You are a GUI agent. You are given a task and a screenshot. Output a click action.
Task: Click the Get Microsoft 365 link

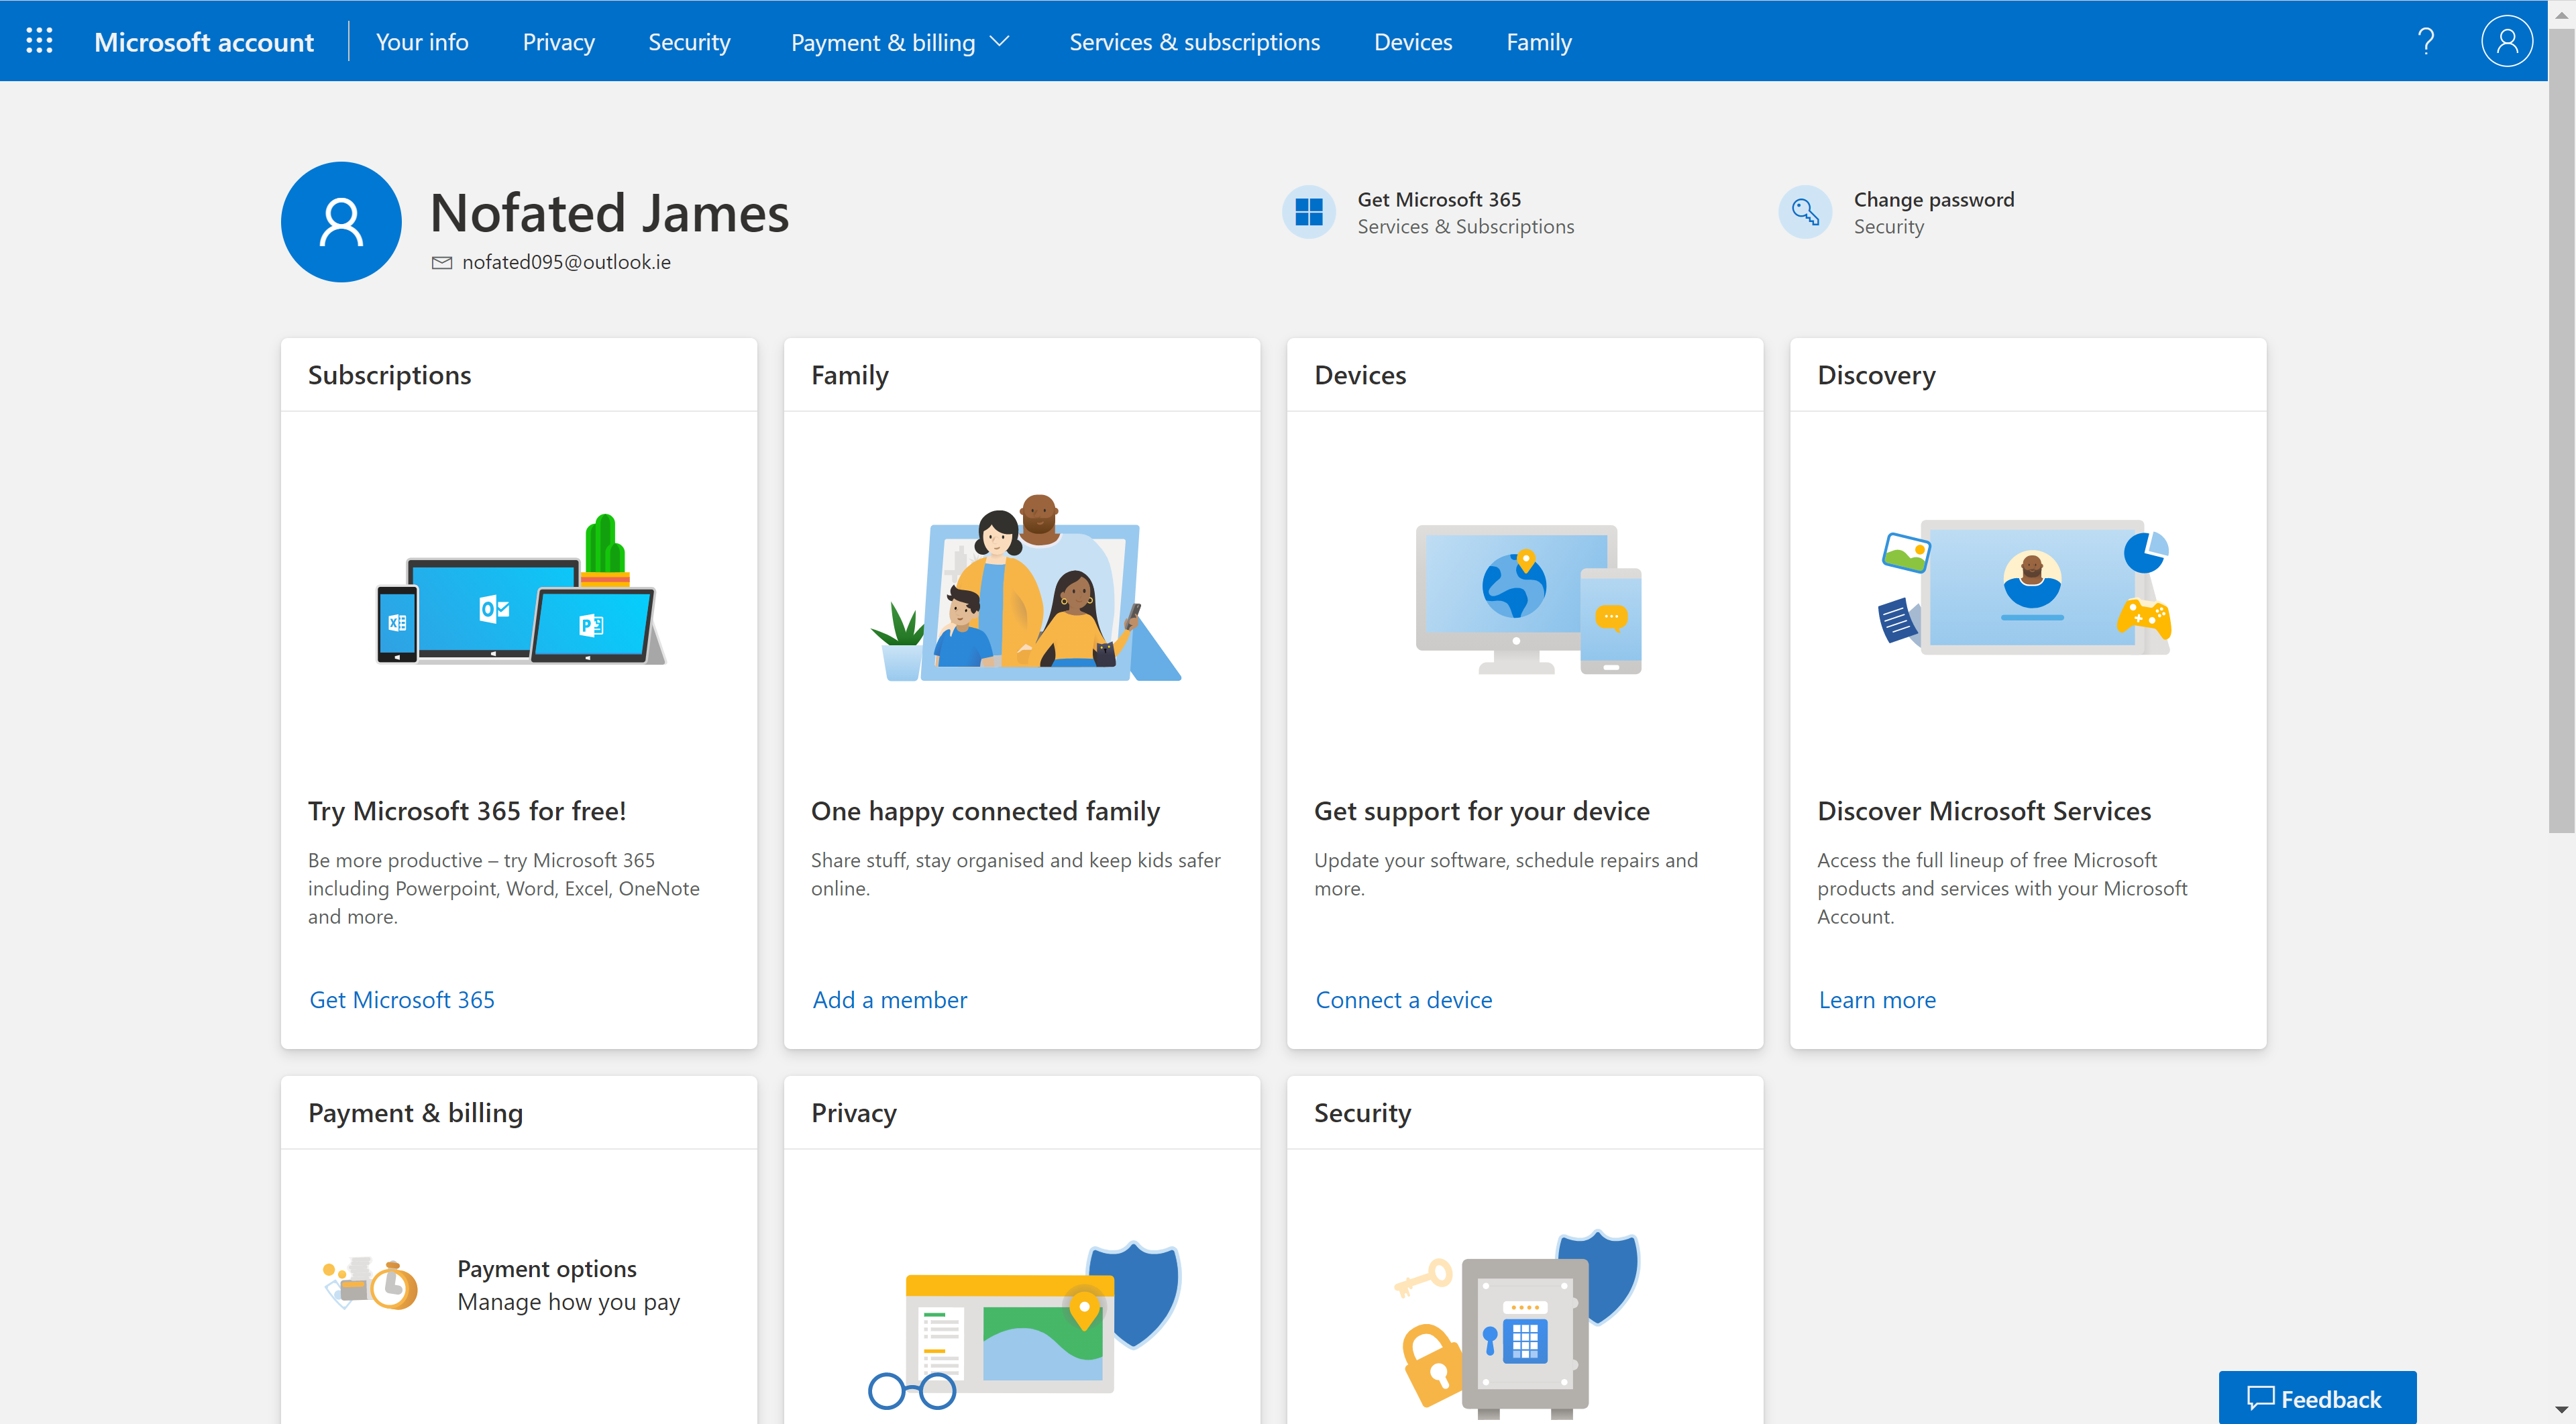point(402,999)
